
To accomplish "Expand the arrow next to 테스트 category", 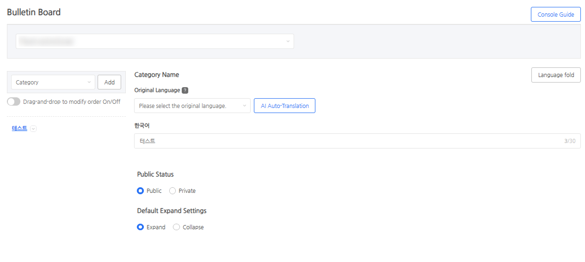I will (x=33, y=129).
